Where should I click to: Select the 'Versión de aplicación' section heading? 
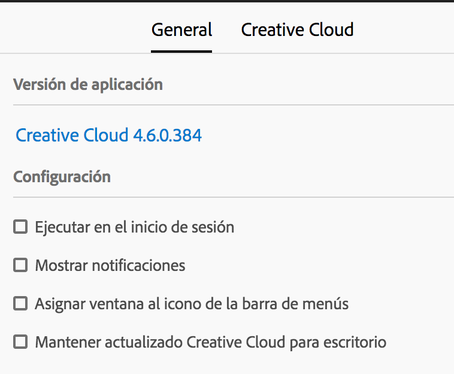(88, 85)
